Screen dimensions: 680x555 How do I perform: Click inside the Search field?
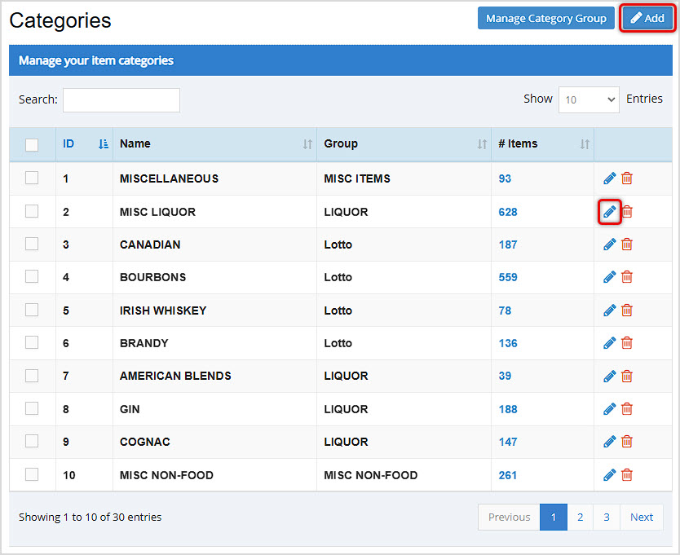(121, 99)
